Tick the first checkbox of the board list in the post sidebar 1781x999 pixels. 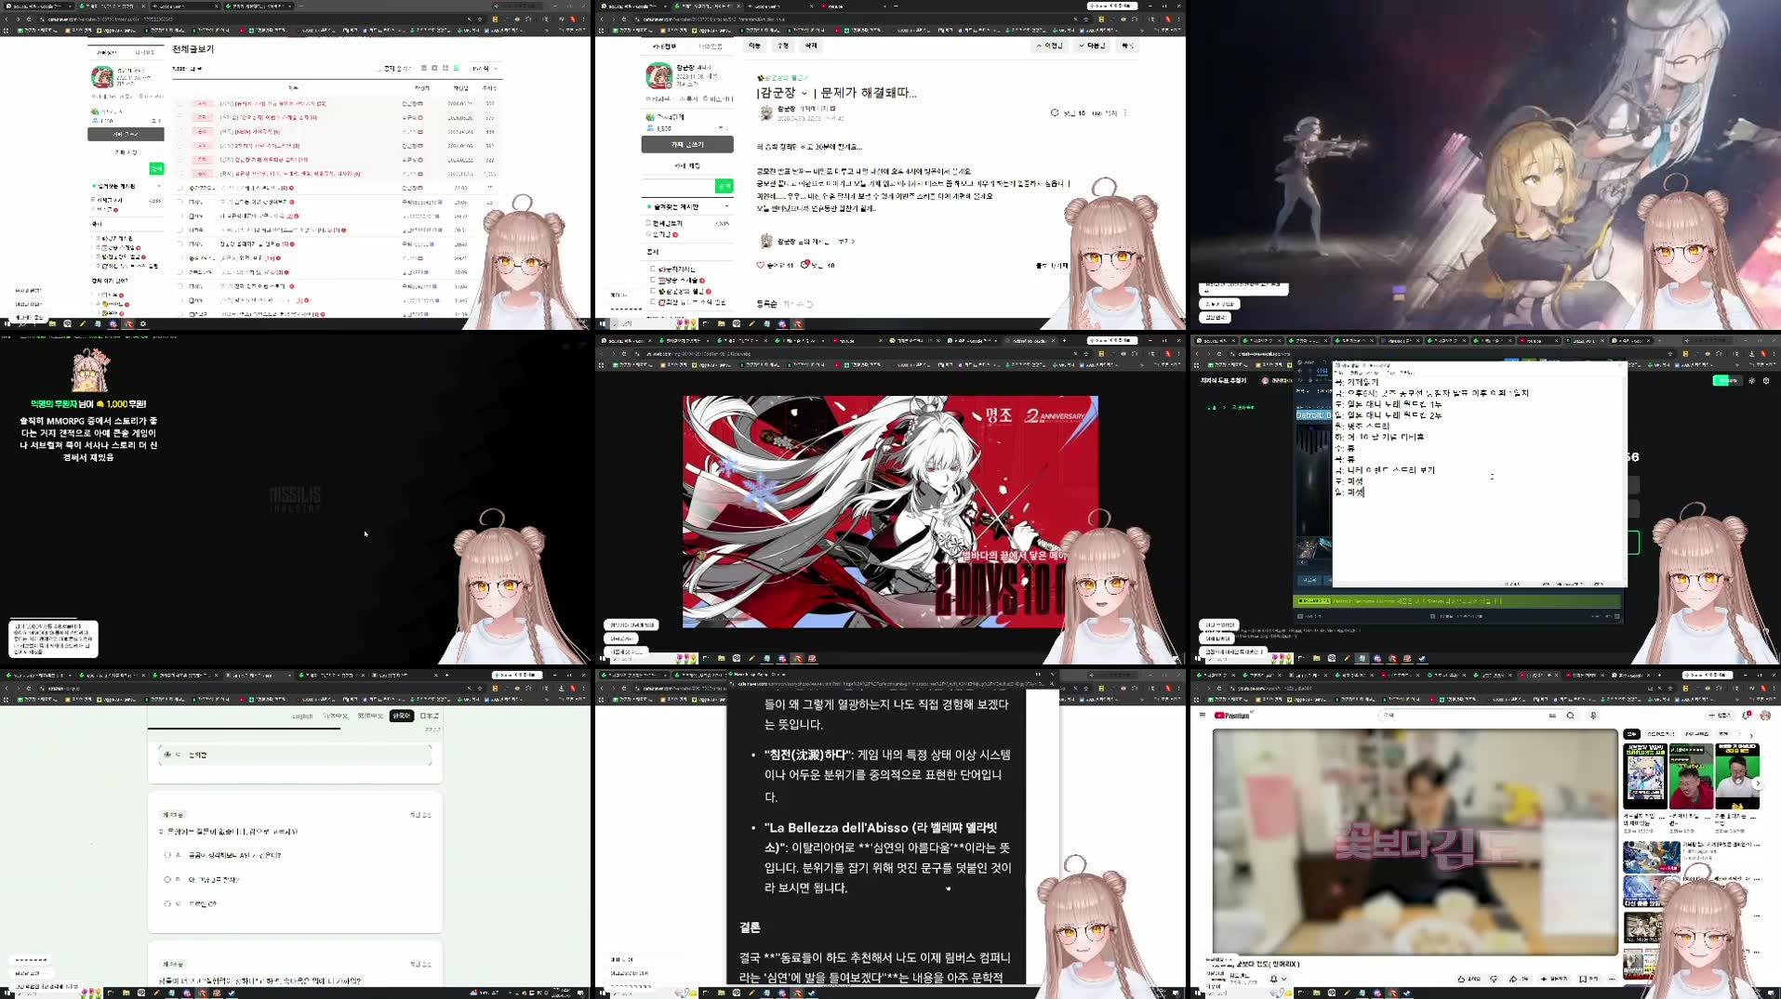tap(653, 269)
